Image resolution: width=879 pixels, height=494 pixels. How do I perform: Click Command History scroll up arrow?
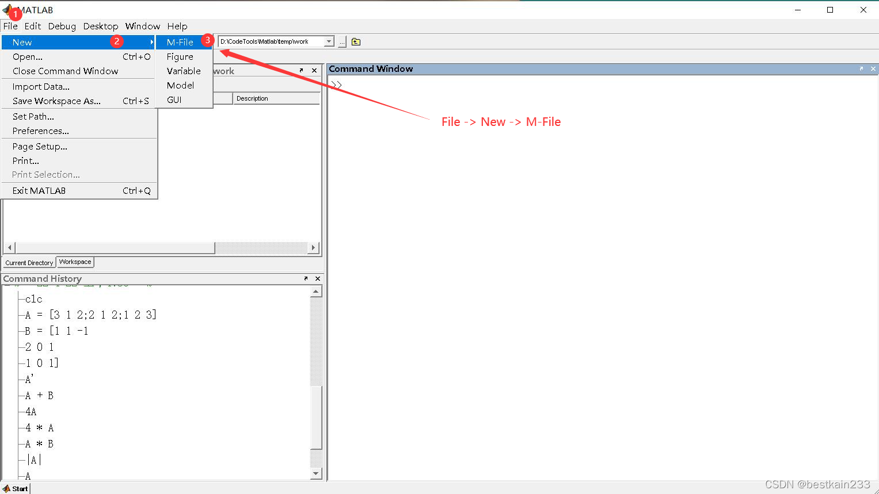point(316,292)
